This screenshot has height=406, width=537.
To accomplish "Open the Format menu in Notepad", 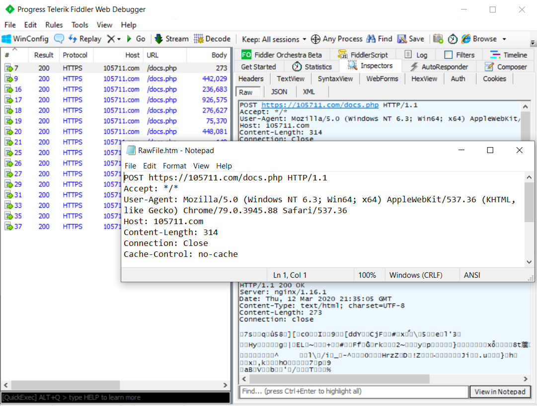I will pyautogui.click(x=174, y=166).
